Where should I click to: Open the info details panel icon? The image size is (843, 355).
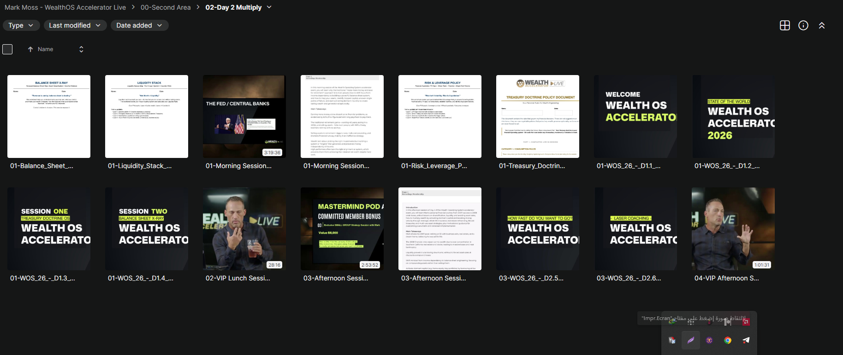tap(803, 25)
